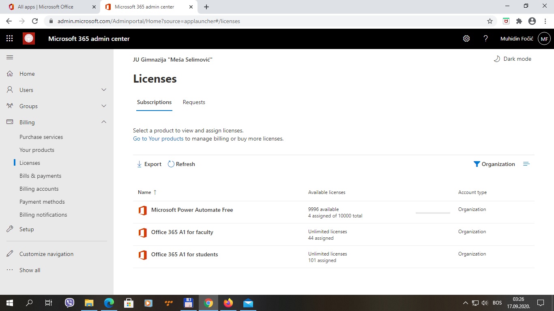Go to Home in the sidebar
This screenshot has height=311, width=554.
(27, 74)
